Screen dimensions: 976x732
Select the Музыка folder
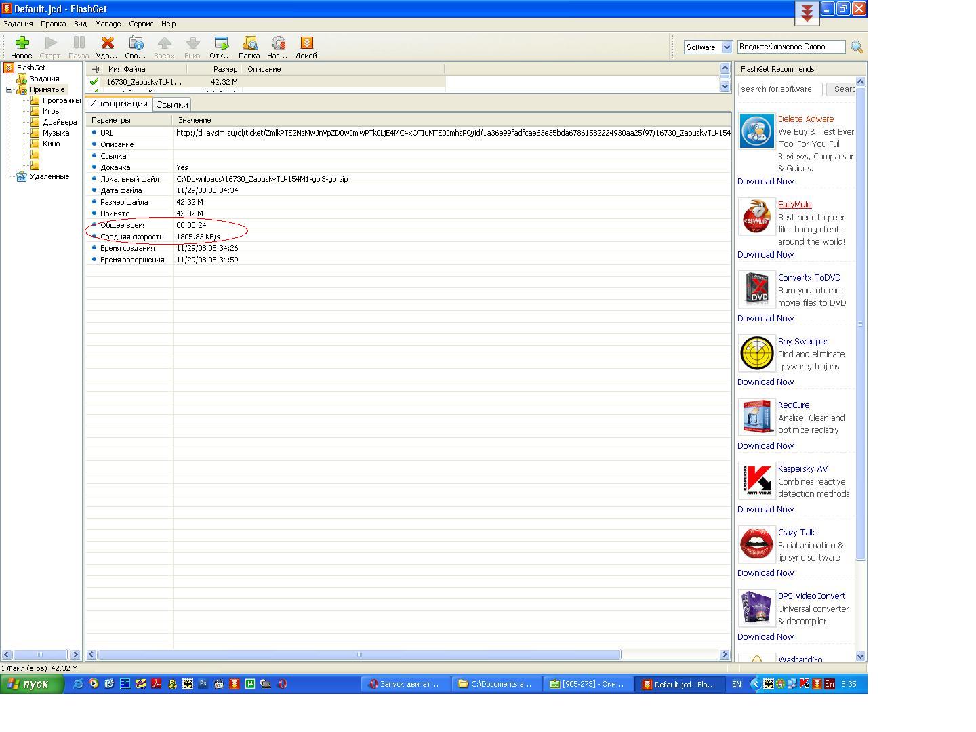point(56,133)
